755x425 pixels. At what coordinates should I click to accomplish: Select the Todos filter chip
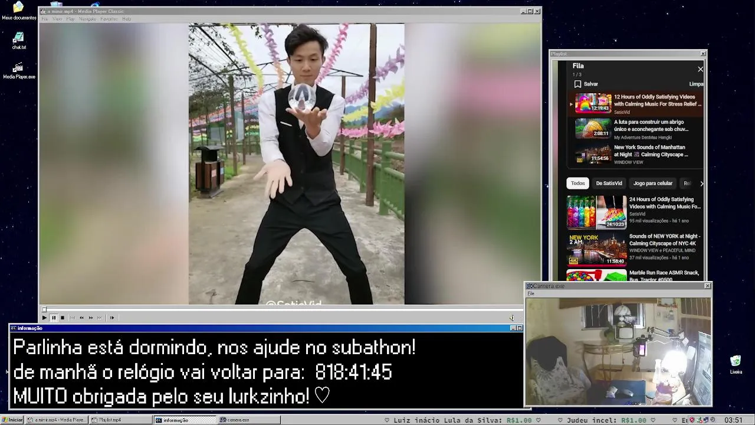(x=578, y=183)
